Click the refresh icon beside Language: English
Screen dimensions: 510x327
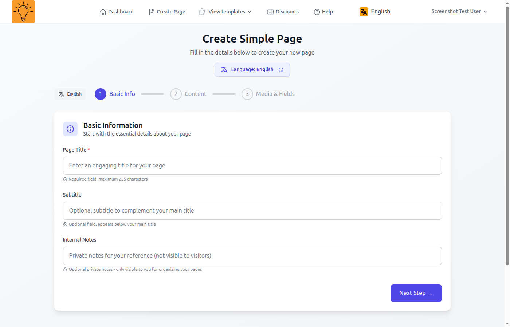point(281,70)
